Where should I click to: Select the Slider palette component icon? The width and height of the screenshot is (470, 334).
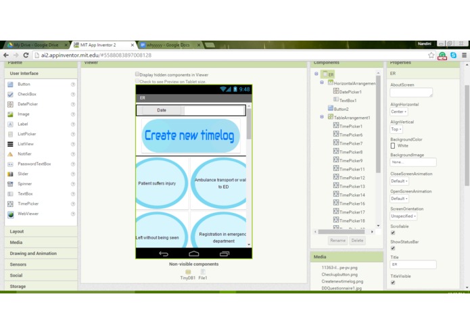tap(10, 174)
